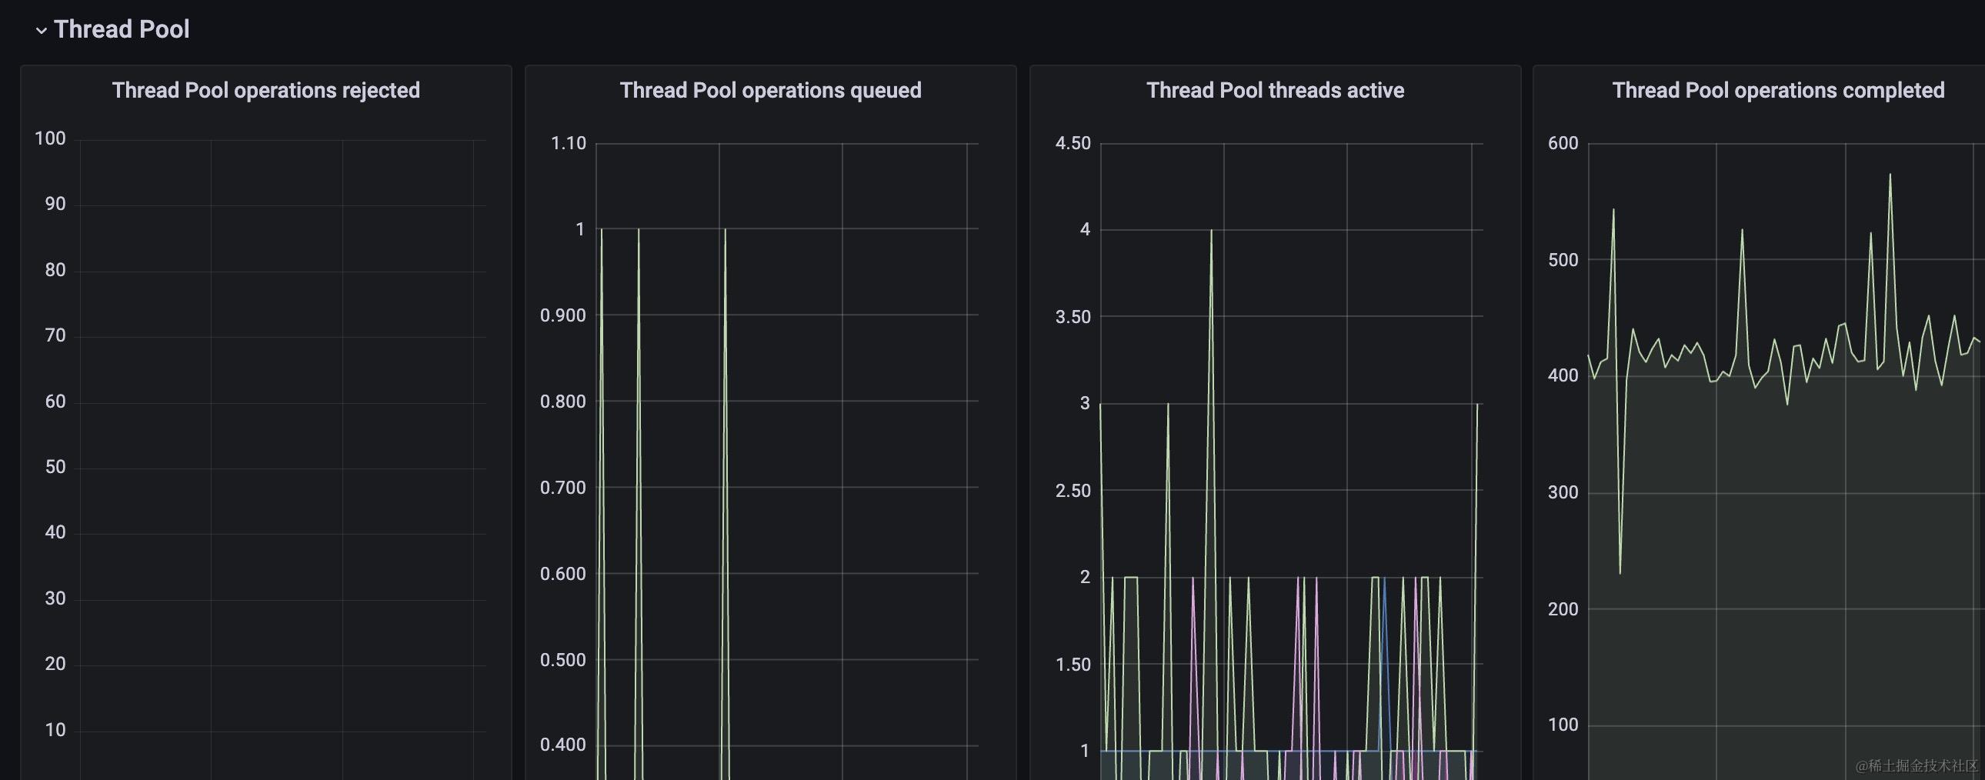Click the 2.50 axis label in threads active
Image resolution: width=1985 pixels, height=780 pixels.
[1073, 490]
